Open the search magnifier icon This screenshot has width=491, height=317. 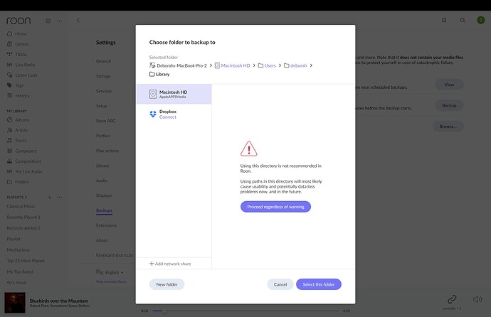[x=463, y=20]
